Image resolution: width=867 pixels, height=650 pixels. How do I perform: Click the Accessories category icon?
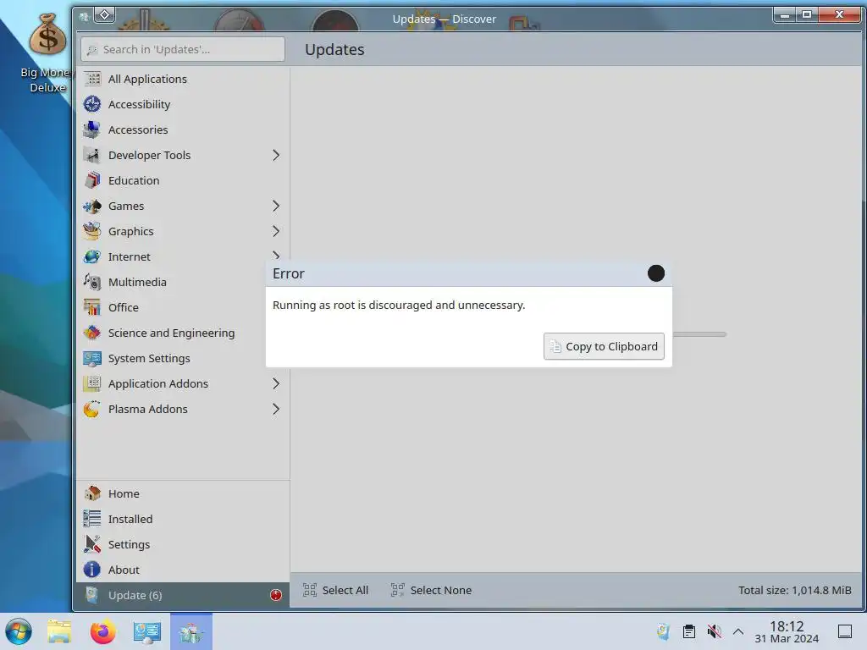[92, 129]
